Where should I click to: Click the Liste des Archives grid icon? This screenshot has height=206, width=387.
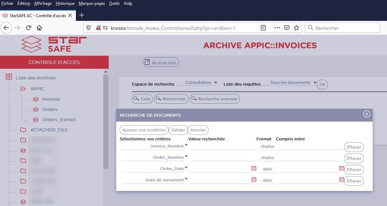coord(9,78)
